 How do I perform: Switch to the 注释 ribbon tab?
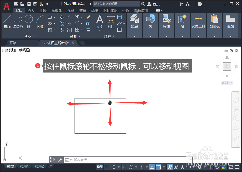pyautogui.click(x=43, y=11)
